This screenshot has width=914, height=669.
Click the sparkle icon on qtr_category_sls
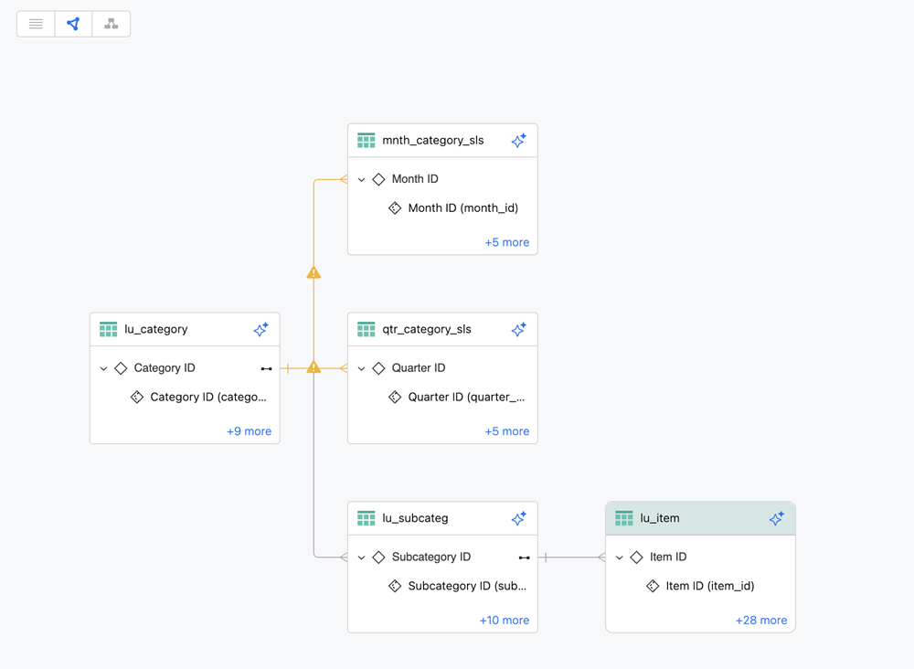(x=518, y=330)
